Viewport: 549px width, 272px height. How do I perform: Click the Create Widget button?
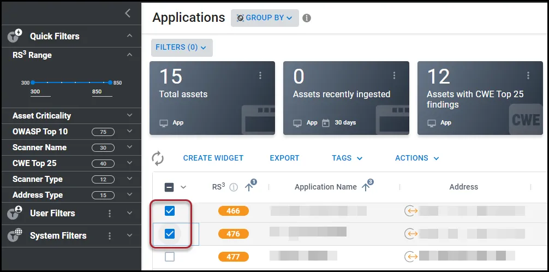coord(213,158)
